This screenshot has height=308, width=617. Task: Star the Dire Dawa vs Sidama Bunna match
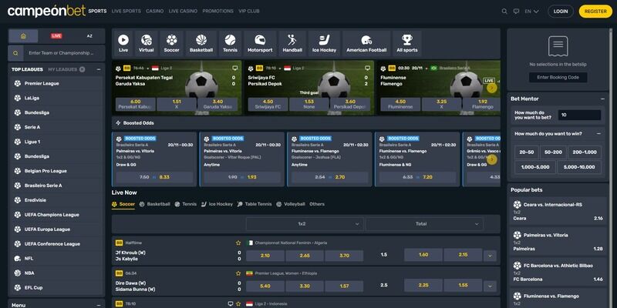click(x=238, y=283)
